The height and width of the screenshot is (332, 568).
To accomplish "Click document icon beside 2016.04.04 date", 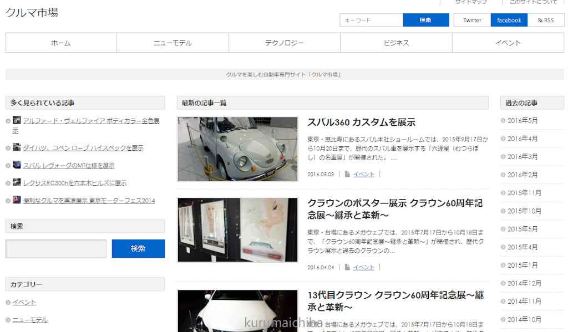I will [347, 267].
